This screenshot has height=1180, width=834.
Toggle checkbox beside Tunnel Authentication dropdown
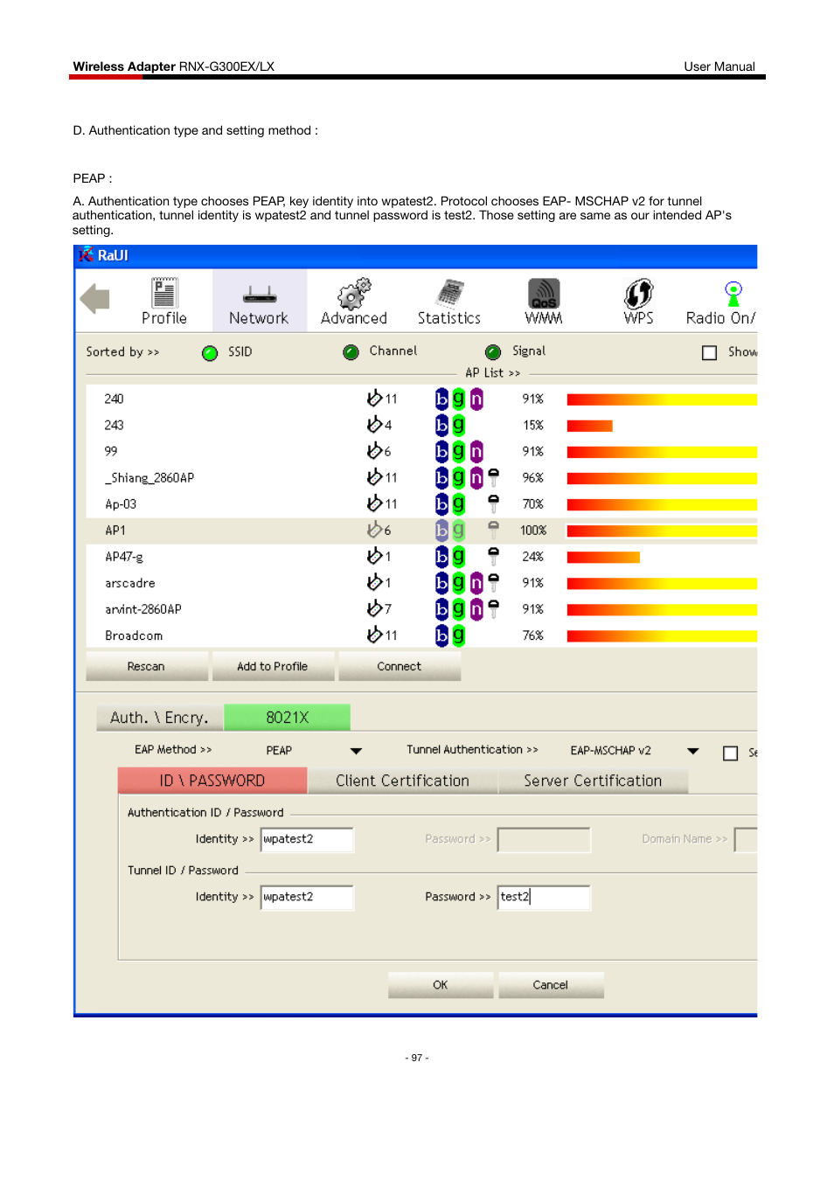tap(731, 753)
